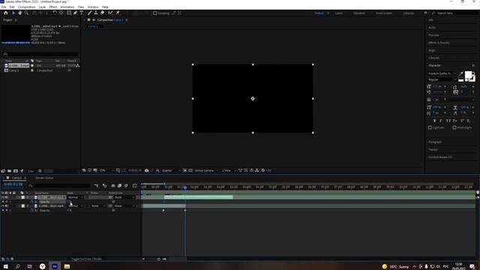This screenshot has width=480, height=270.
Task: Click the white fill color swatch
Action: 468,75
